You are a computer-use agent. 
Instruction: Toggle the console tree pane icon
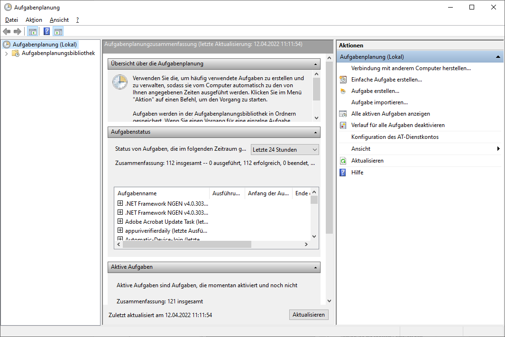click(32, 32)
